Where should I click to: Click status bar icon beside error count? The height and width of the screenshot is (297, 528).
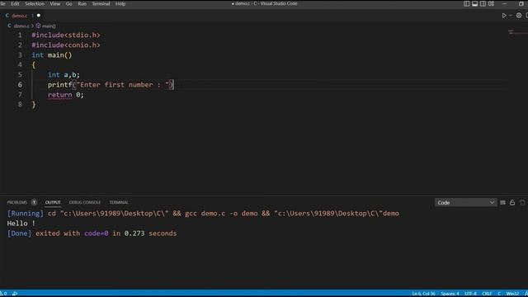point(15,294)
